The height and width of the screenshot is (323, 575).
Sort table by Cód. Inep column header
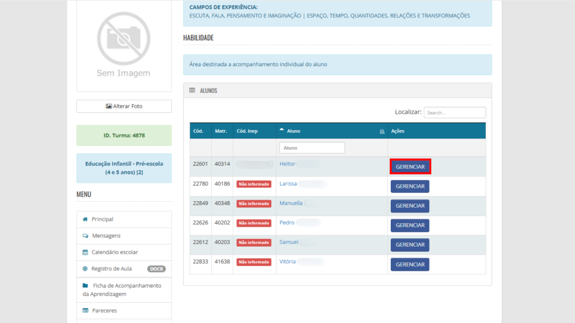click(248, 131)
